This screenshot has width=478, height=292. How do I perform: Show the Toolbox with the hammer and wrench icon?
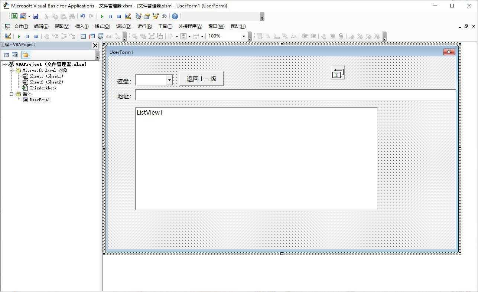tap(164, 16)
